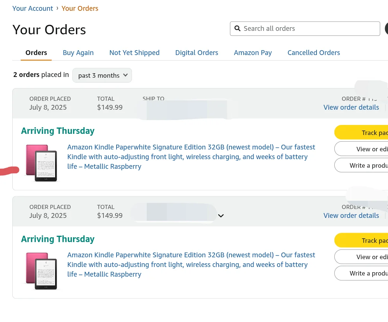View order details for the second order

pos(351,216)
